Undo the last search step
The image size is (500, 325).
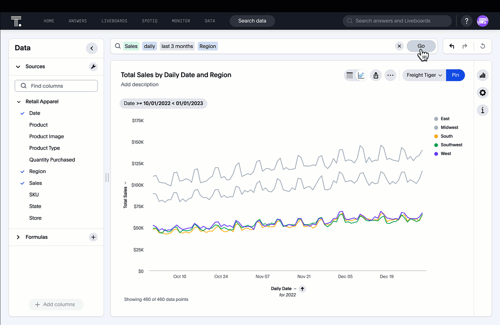[x=452, y=46]
